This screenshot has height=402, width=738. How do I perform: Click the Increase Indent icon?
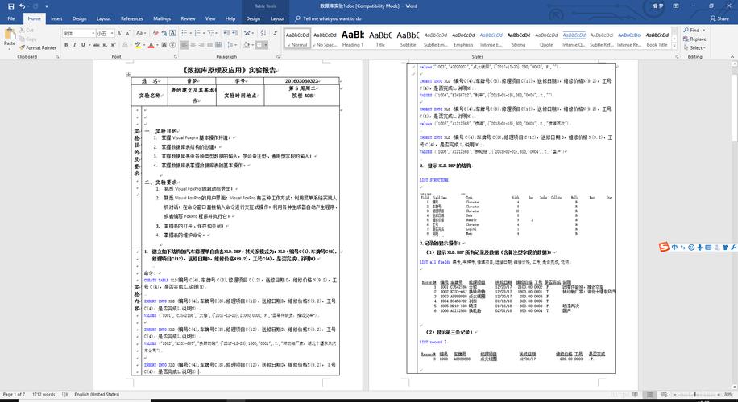[235, 33]
